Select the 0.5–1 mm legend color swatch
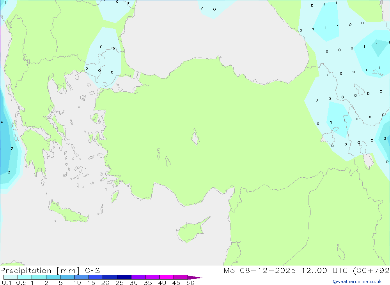This screenshot has width=390, height=285. tap(25, 277)
